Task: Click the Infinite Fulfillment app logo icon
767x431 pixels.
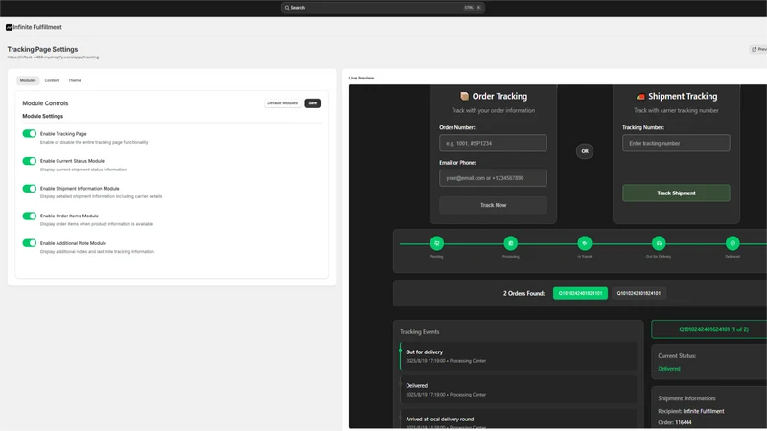Action: (9, 28)
